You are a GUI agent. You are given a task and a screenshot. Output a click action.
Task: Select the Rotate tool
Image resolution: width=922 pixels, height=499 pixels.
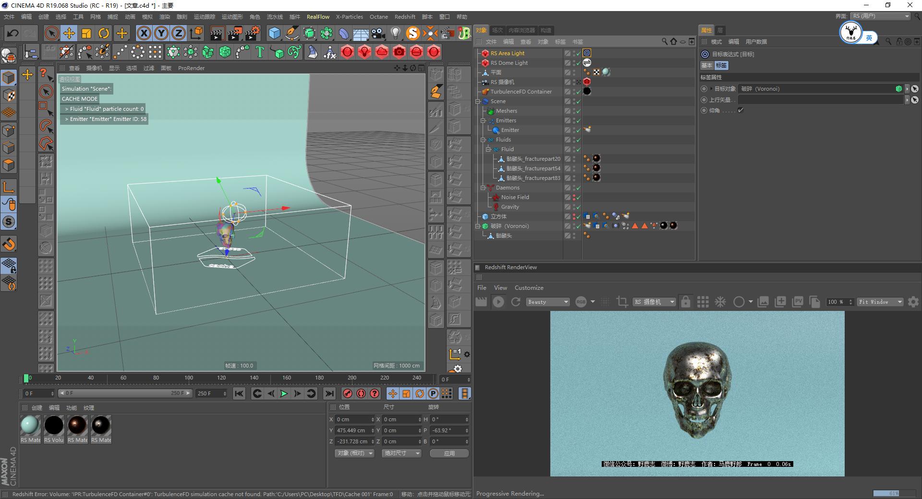click(104, 33)
